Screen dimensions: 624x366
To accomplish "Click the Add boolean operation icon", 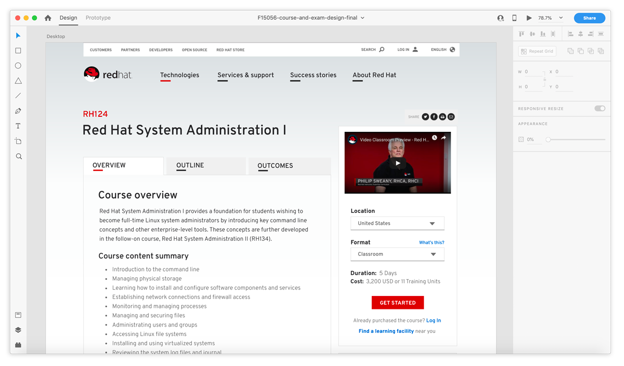I will [570, 51].
